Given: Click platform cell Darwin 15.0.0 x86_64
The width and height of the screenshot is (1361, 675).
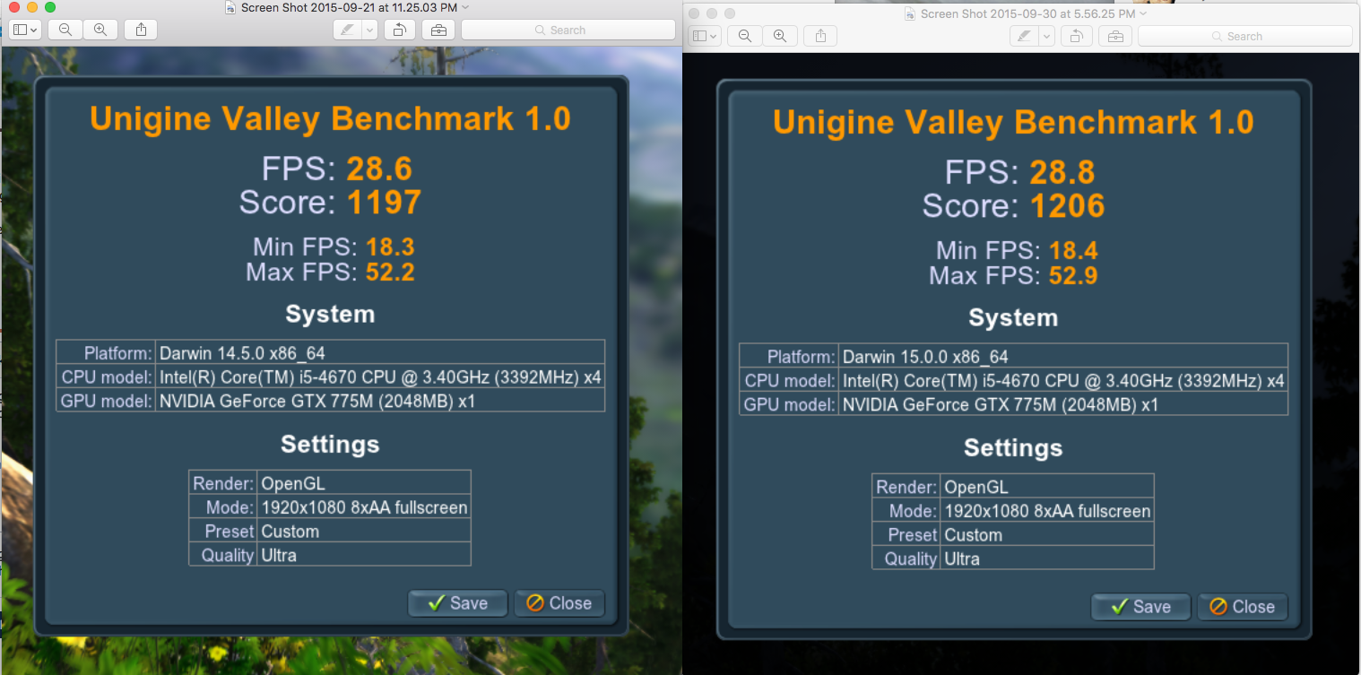Looking at the screenshot, I should pyautogui.click(x=1063, y=355).
